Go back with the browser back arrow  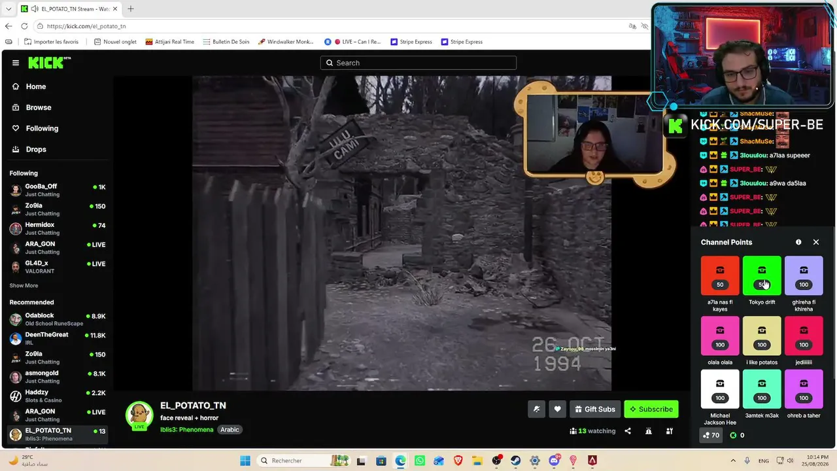click(x=9, y=26)
